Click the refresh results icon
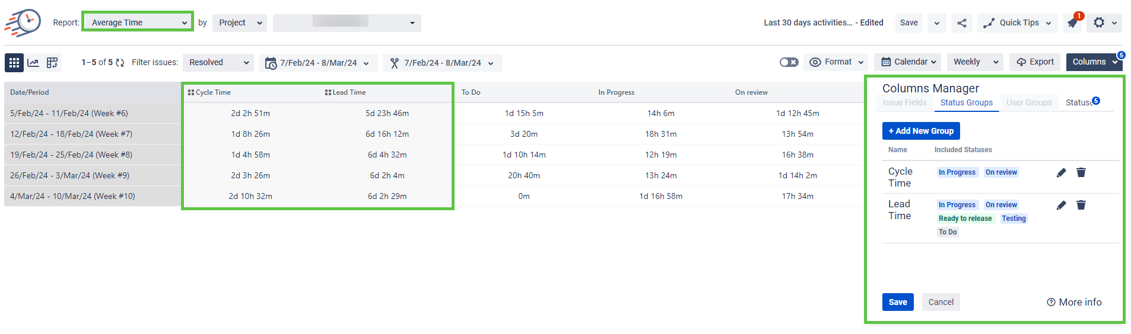The height and width of the screenshot is (334, 1131). coord(120,63)
